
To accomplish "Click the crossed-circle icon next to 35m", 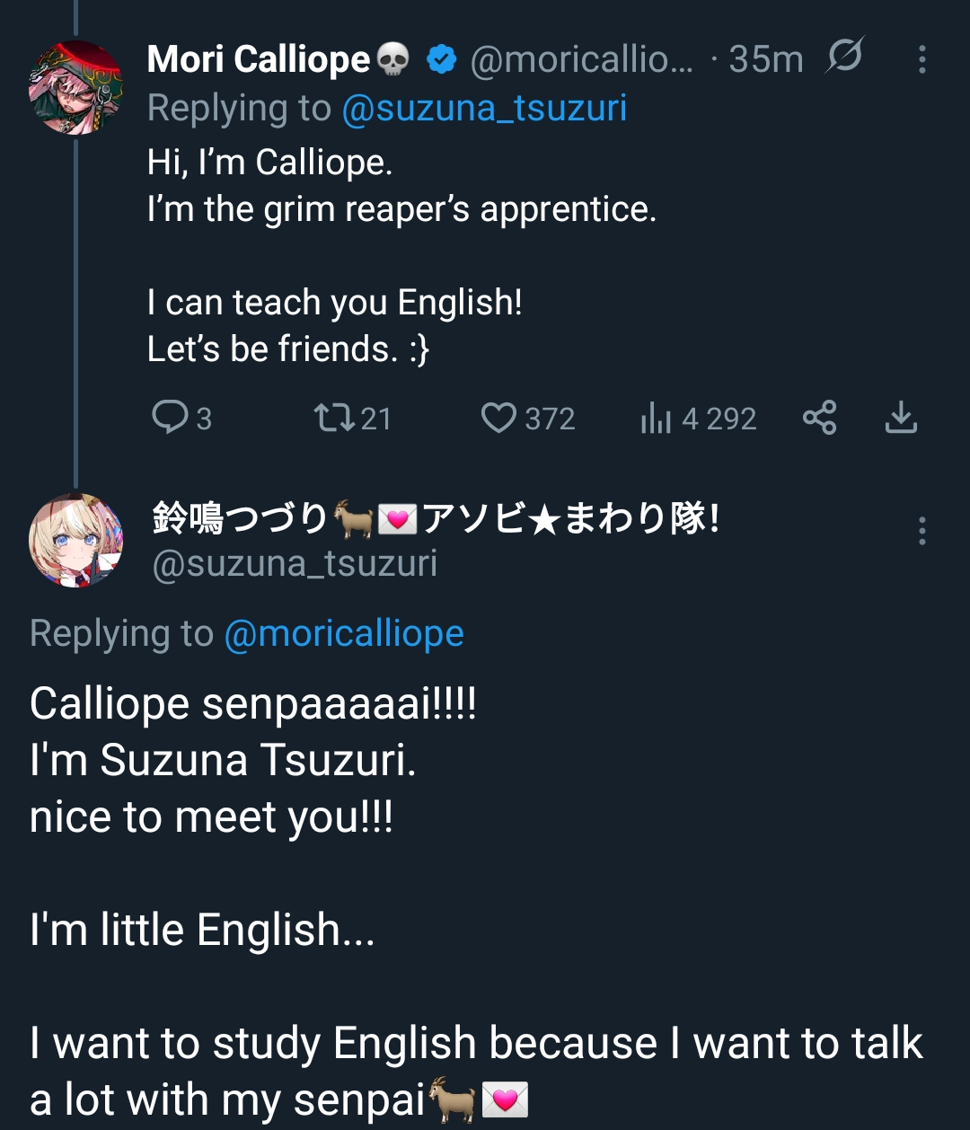I will [845, 57].
